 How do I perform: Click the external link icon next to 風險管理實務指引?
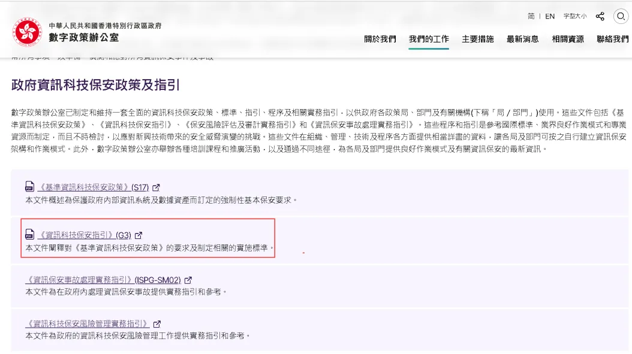click(157, 323)
